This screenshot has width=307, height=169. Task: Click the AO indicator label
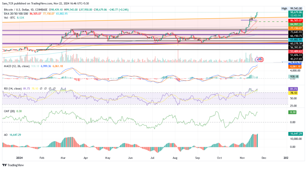(6, 135)
